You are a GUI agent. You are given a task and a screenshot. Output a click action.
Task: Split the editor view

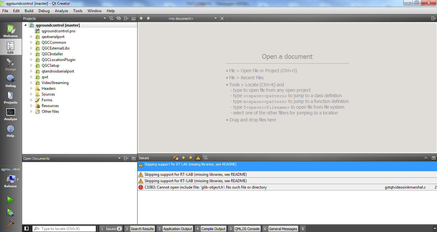pyautogui.click(x=433, y=19)
